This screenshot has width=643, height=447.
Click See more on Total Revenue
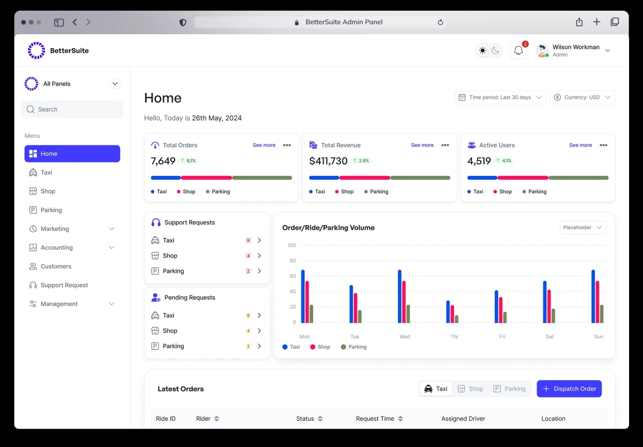(422, 146)
